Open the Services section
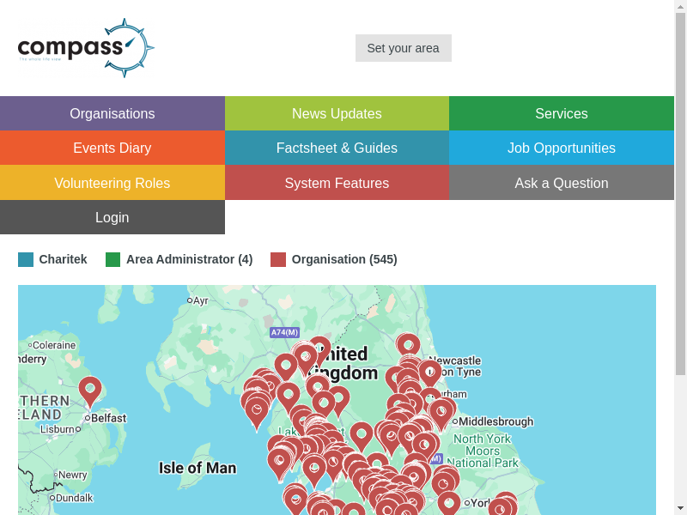 pyautogui.click(x=562, y=113)
